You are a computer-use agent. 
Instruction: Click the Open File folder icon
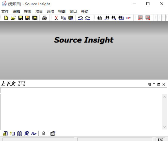(13, 18)
